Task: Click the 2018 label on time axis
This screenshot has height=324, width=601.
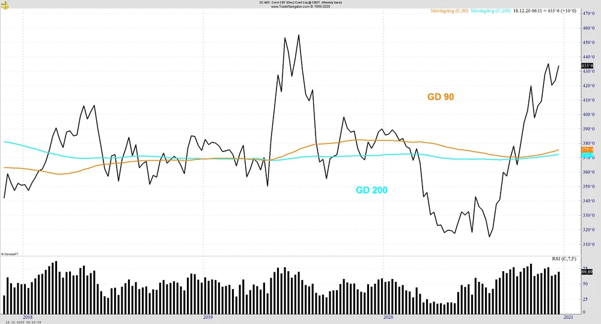Action: pyautogui.click(x=27, y=316)
